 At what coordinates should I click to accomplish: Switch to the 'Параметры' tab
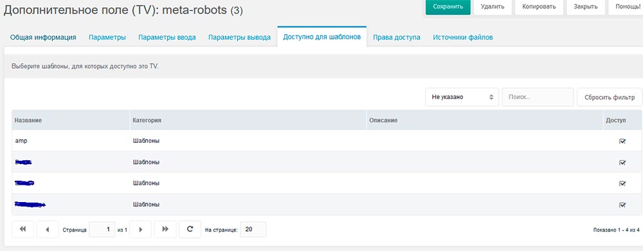(107, 37)
